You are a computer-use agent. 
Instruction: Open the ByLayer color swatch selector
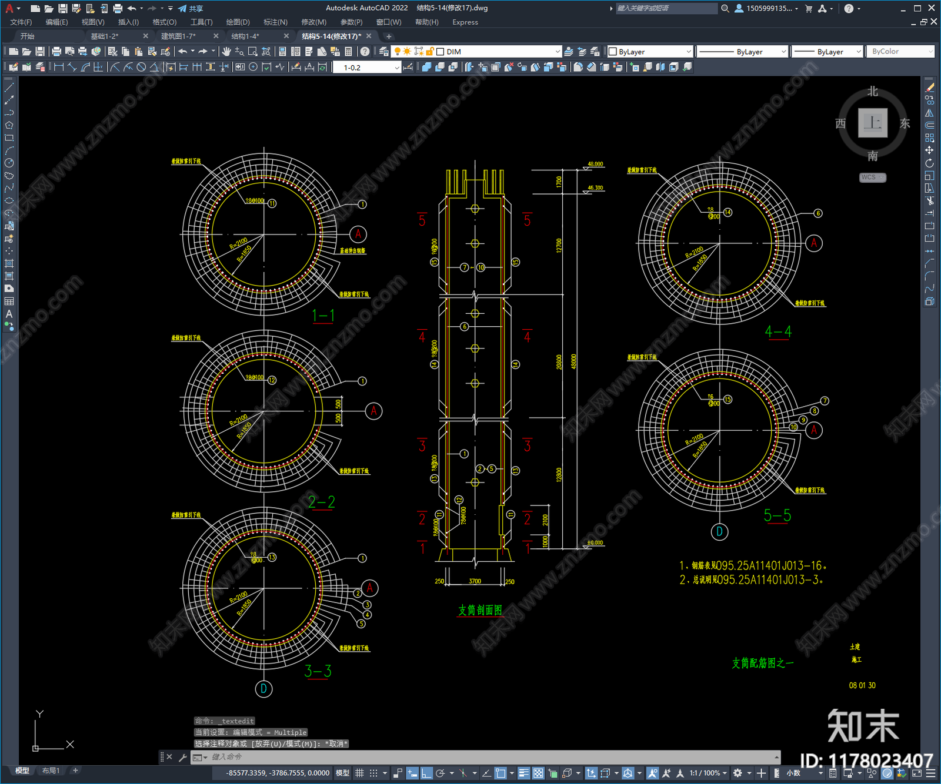(649, 52)
